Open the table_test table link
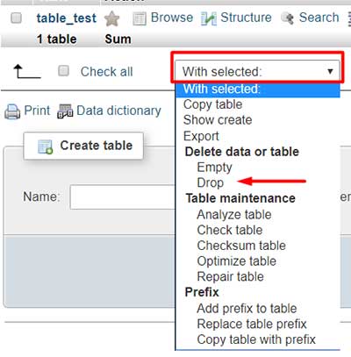351x357 pixels. click(67, 18)
